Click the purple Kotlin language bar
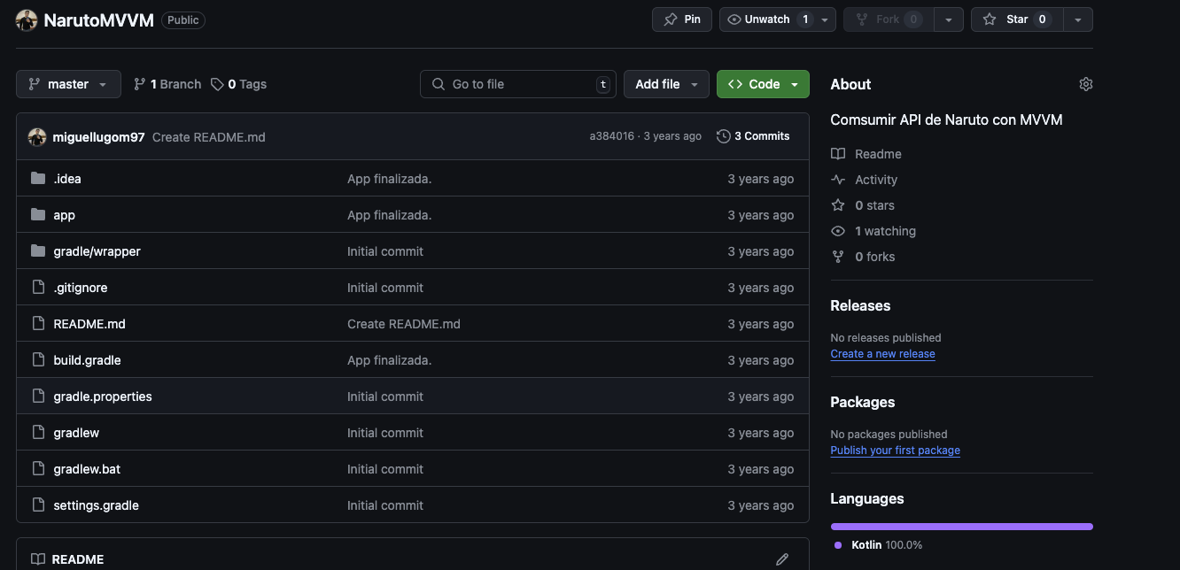 pyautogui.click(x=961, y=527)
